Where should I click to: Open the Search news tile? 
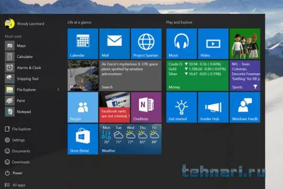point(130,76)
